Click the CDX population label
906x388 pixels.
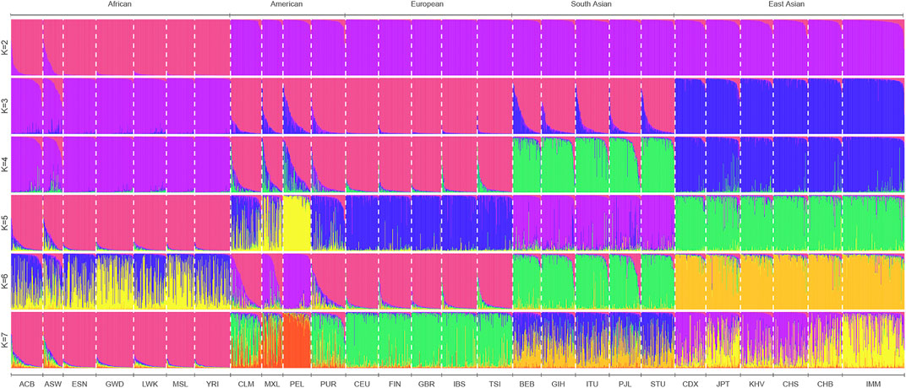point(690,383)
